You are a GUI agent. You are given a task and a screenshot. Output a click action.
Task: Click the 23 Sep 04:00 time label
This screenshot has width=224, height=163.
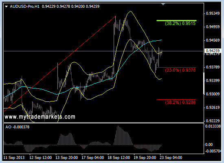coord(171,158)
